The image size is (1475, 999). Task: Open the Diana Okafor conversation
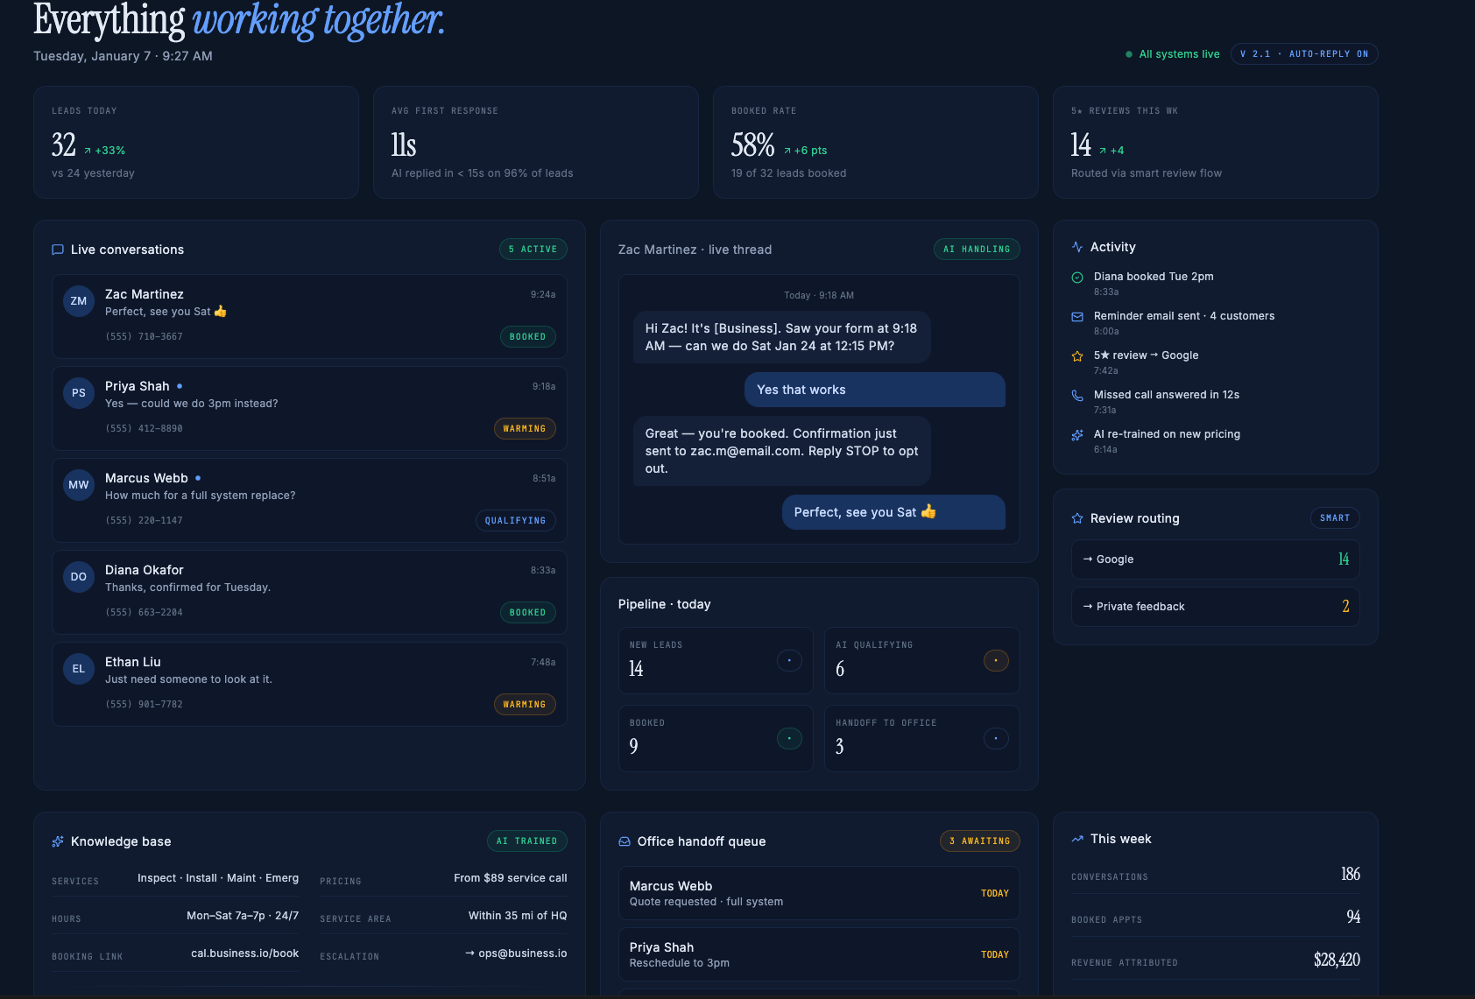[x=309, y=592]
